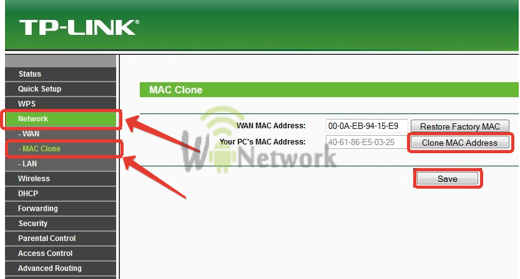Open the Security menu
Image resolution: width=520 pixels, height=279 pixels.
[x=61, y=224]
